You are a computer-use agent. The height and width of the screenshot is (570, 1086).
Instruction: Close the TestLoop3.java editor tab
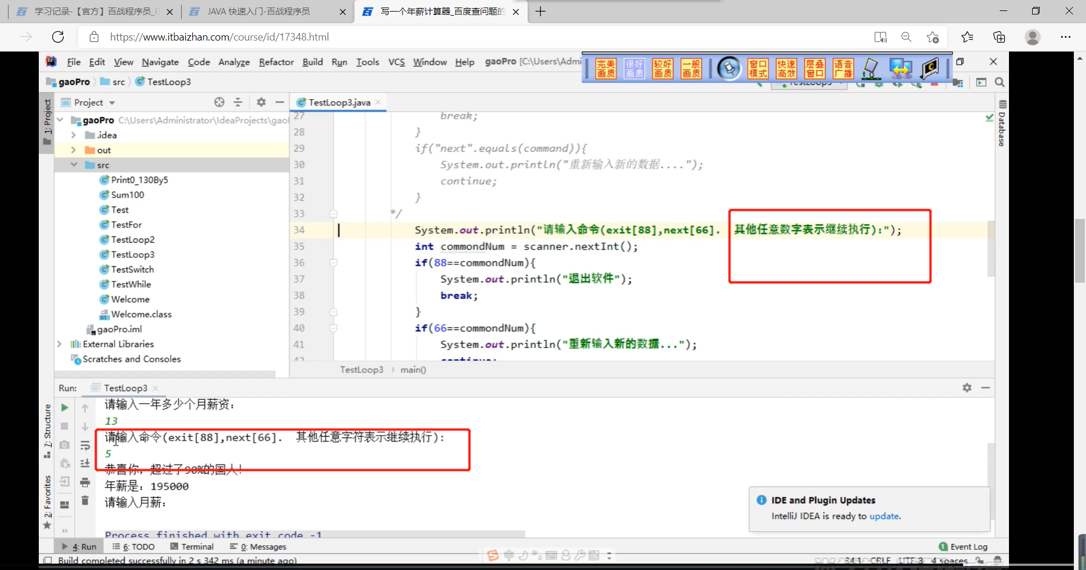(378, 102)
